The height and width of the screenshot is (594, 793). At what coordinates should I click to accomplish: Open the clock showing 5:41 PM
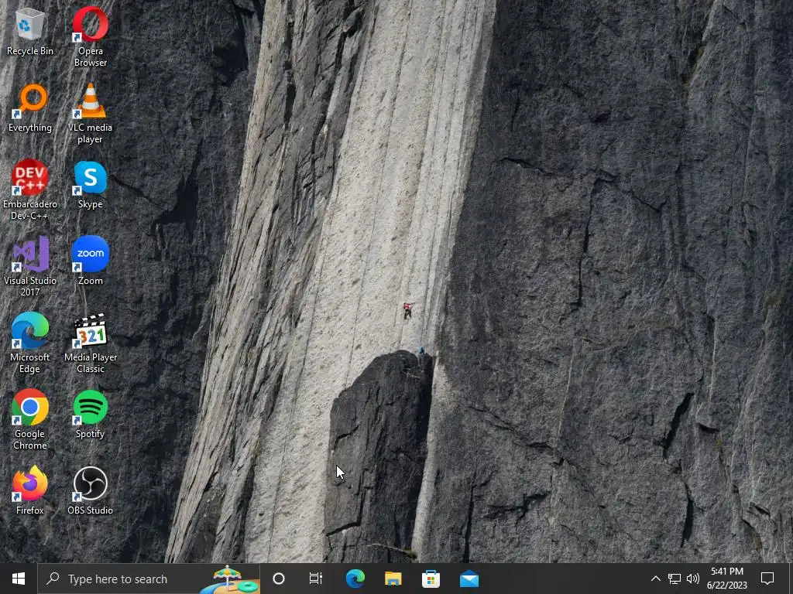tap(726, 579)
